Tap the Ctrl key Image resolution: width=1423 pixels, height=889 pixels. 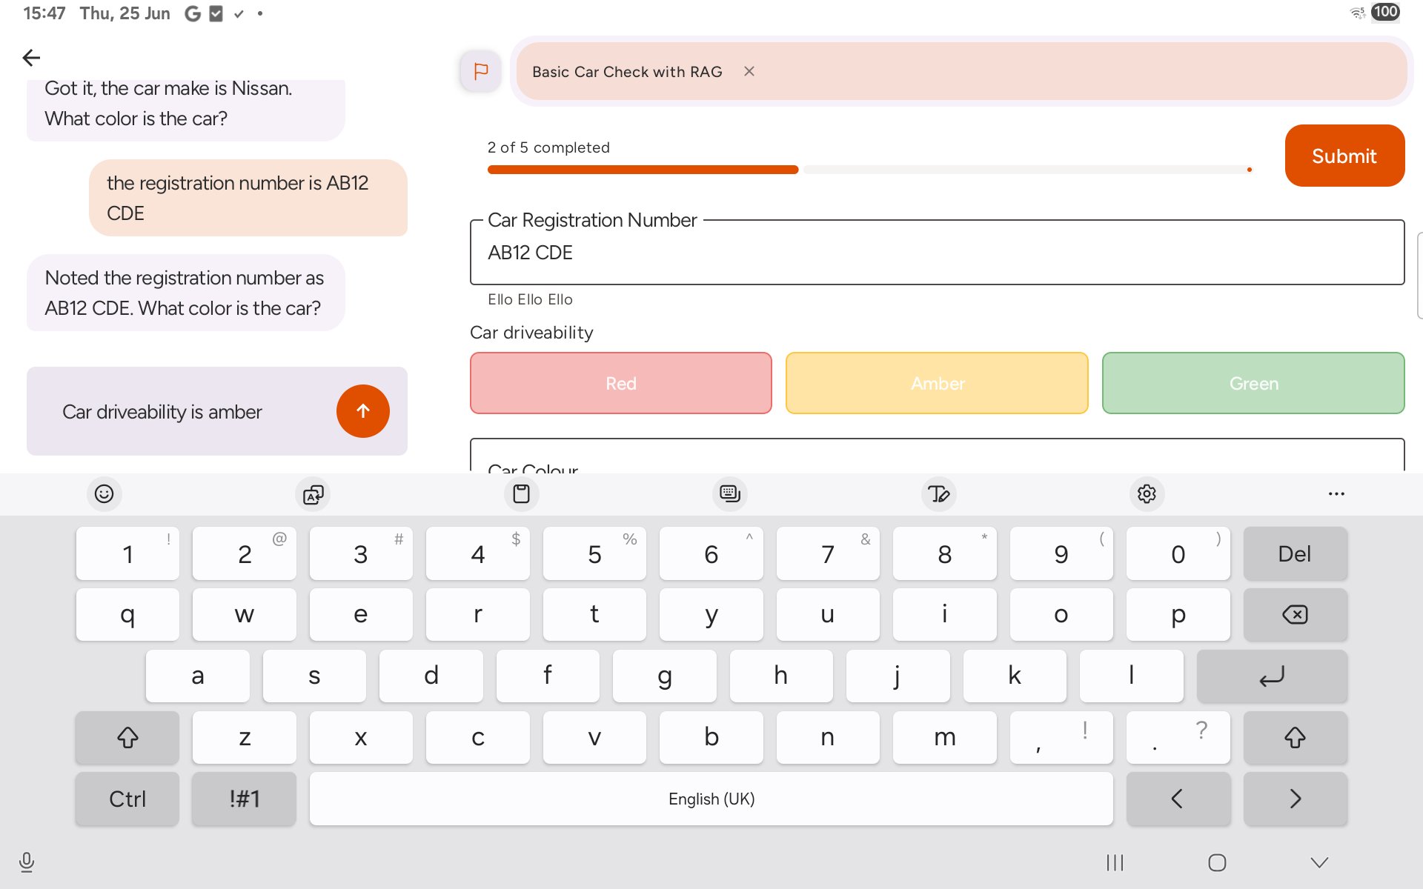[x=127, y=799]
